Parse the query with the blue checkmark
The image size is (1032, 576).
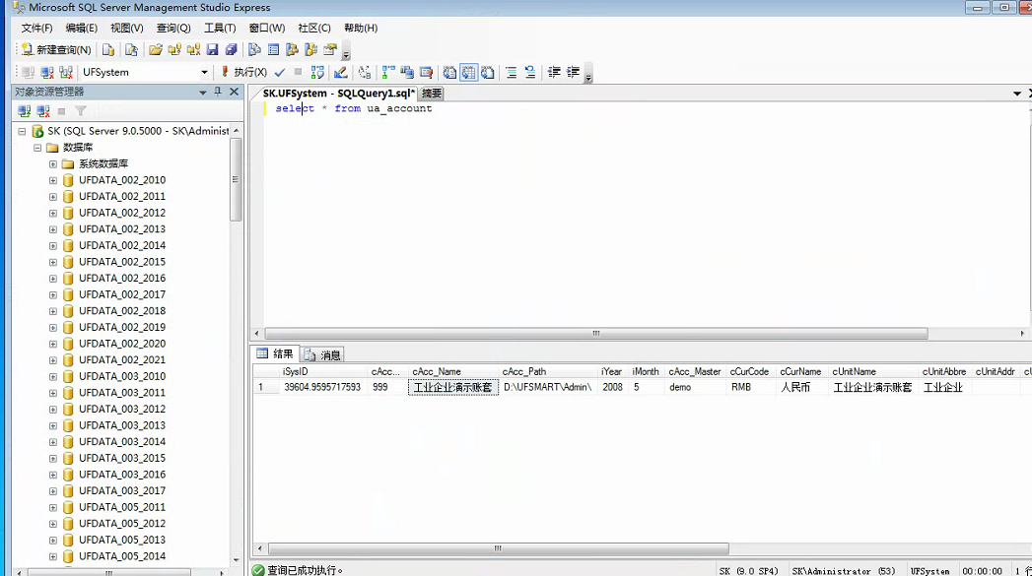[x=280, y=72]
